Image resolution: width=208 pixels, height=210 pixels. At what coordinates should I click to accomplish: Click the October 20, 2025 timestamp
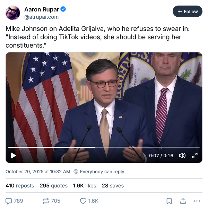pos(38,171)
